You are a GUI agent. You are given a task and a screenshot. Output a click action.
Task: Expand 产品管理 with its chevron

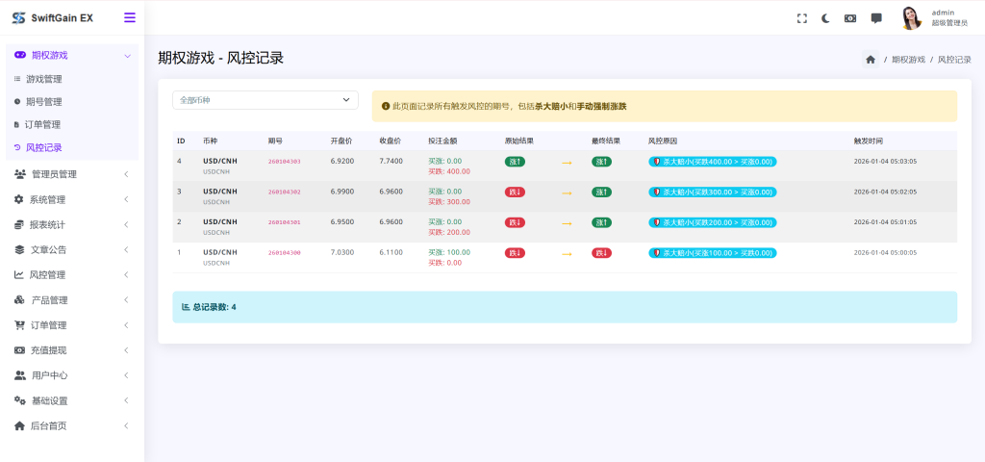click(x=126, y=300)
